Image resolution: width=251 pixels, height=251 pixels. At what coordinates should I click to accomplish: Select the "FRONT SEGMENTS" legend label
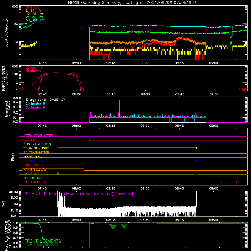click(x=43, y=241)
